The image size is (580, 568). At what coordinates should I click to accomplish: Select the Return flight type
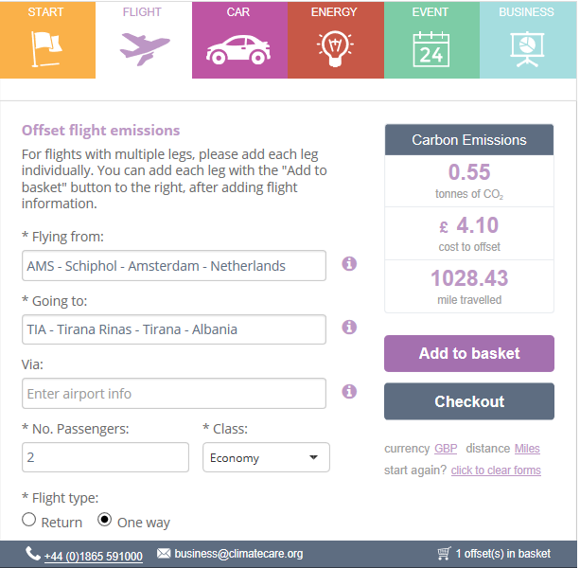coord(28,520)
